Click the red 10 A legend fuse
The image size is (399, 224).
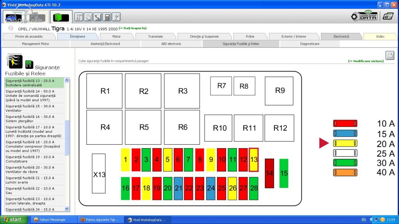coord(345,123)
